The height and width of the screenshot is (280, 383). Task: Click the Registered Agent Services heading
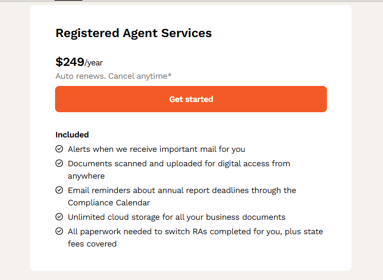point(134,33)
